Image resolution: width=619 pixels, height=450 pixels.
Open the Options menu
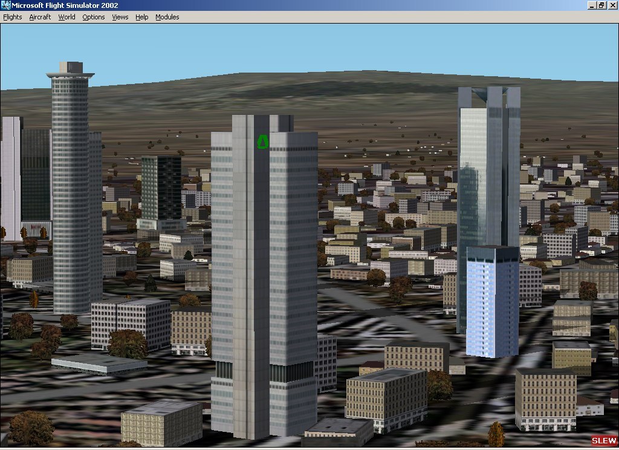point(94,17)
